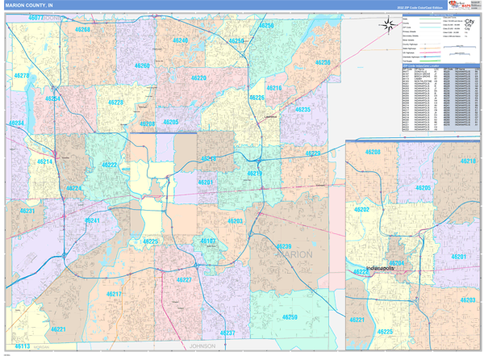Select the Marion County, IN title
This screenshot has height=356, width=484.
[31, 5]
